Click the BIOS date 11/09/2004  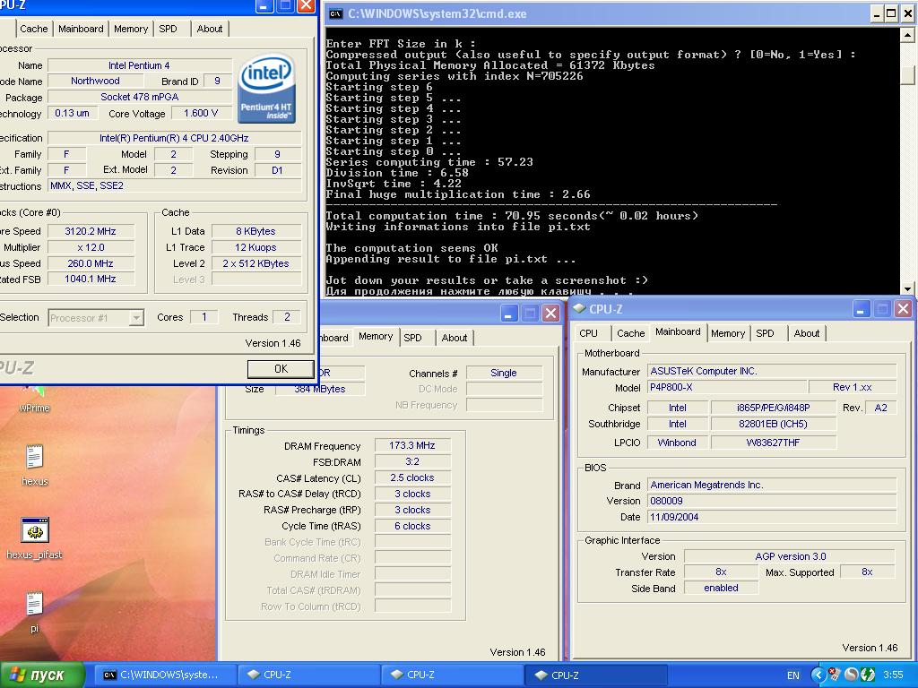[772, 517]
